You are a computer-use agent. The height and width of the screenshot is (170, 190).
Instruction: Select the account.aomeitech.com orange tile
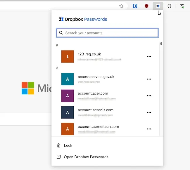[x=68, y=129]
